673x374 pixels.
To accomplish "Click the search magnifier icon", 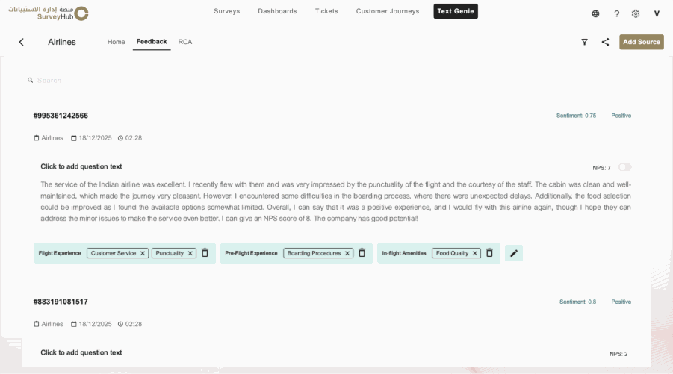I will tap(30, 80).
